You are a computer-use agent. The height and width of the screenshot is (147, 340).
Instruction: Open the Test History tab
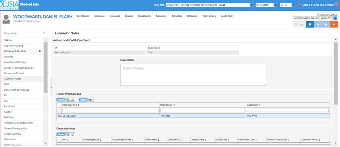pyautogui.click(x=209, y=16)
